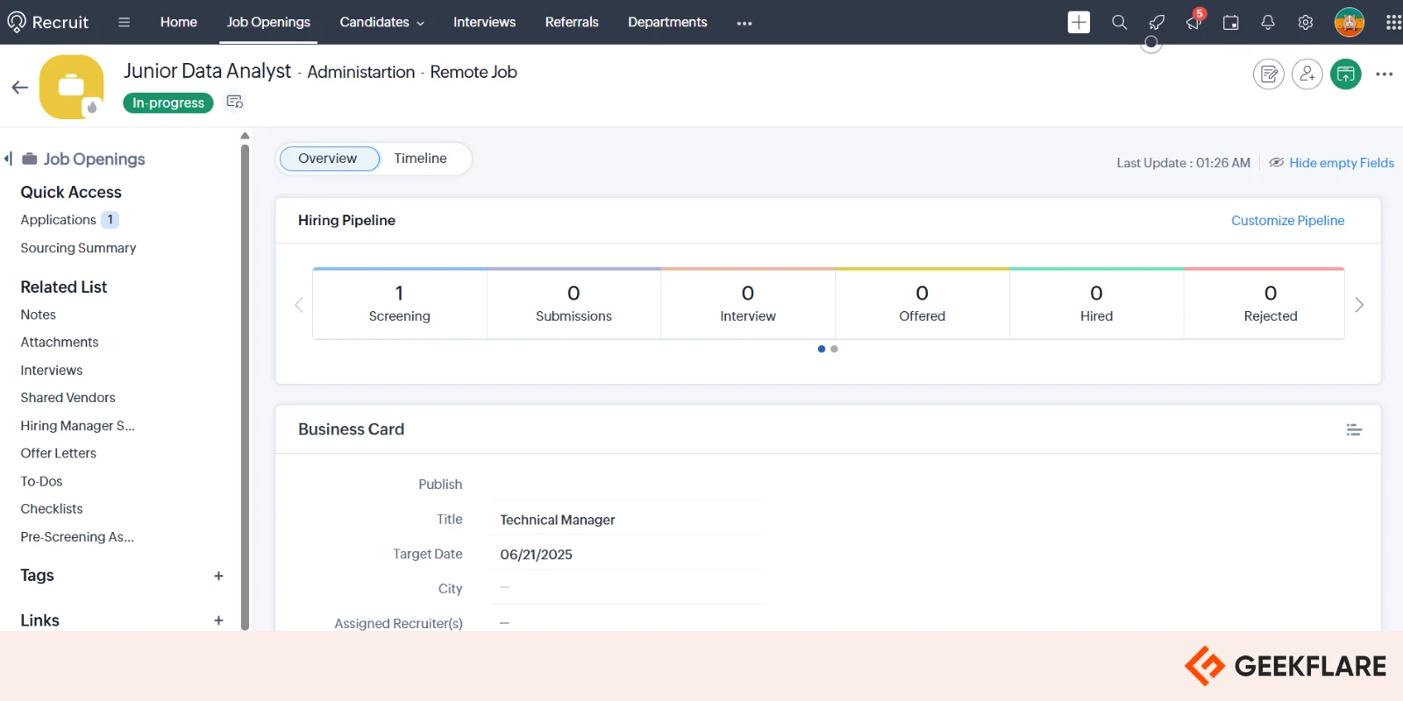
Task: Open the settings gear icon
Action: (x=1306, y=23)
